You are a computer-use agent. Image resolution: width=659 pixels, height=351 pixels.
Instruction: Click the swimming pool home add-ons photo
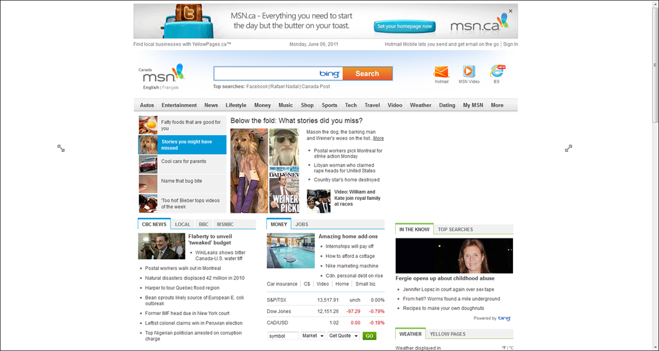coord(290,251)
